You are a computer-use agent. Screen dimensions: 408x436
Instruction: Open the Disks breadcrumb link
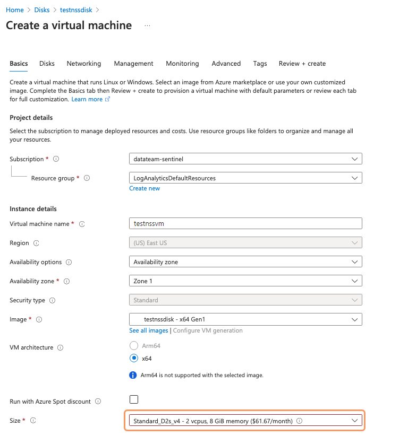click(x=41, y=10)
